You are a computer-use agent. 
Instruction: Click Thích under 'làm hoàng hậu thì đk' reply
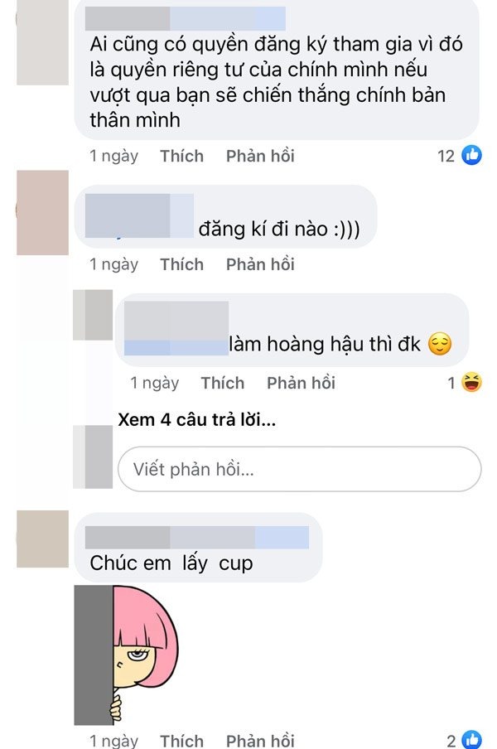pyautogui.click(x=223, y=383)
